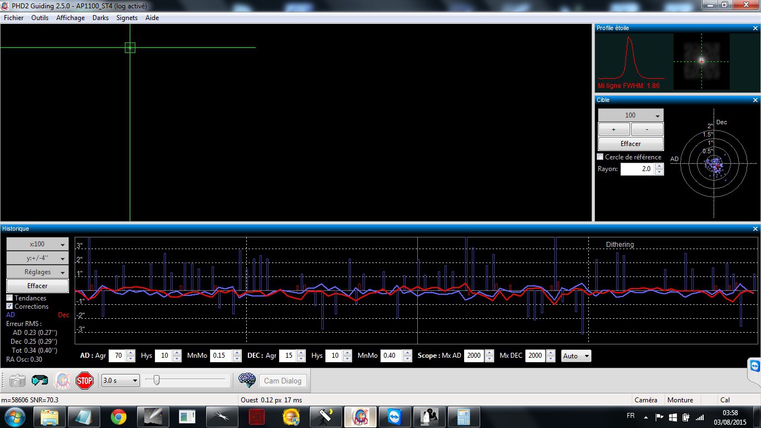Open the Aide menu
Screen dimensions: 761x428
(x=152, y=18)
